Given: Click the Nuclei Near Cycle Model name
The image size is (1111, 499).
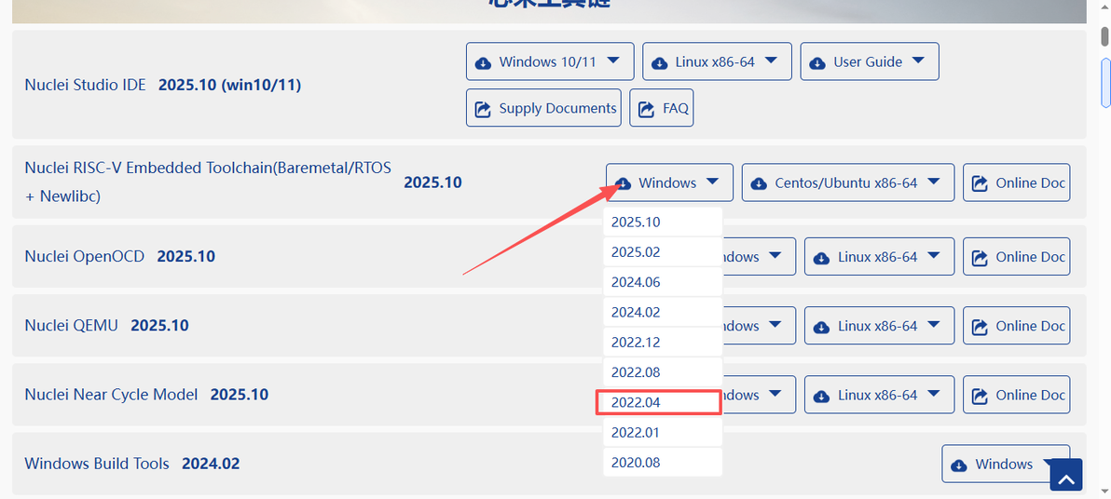Looking at the screenshot, I should point(111,394).
